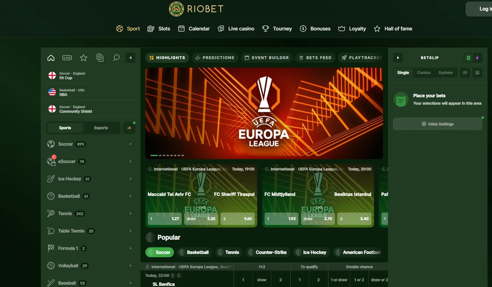Filter popular by Counter-Strike

point(268,252)
